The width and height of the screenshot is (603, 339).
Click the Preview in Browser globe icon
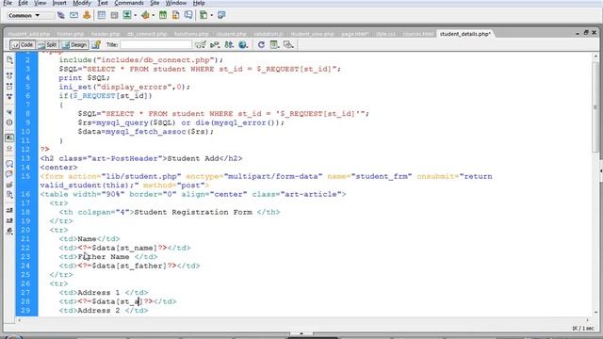(x=243, y=45)
